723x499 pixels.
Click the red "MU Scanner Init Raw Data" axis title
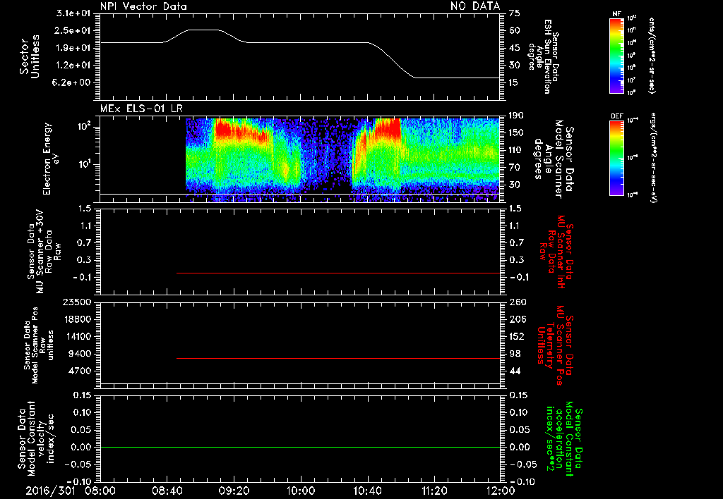coord(556,252)
